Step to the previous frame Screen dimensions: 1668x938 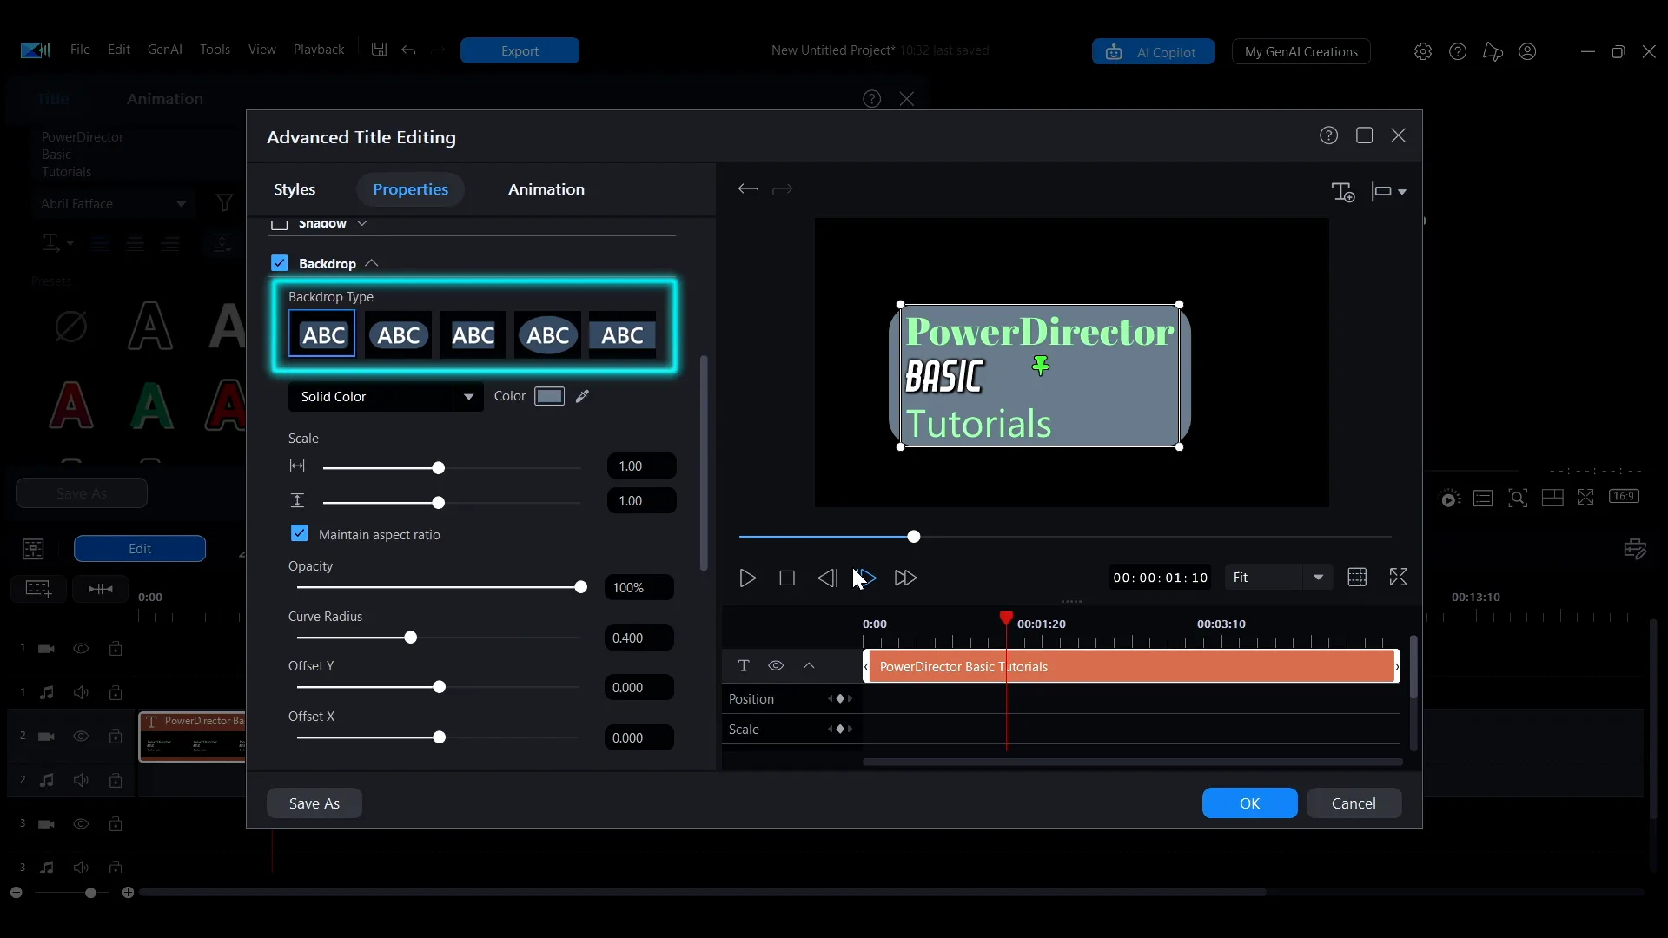coord(827,578)
